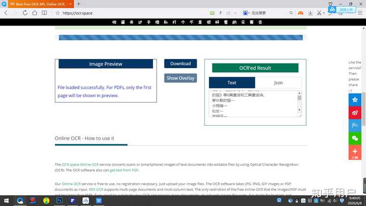
Task: Click the lightning speed mode icon
Action: click(x=220, y=13)
